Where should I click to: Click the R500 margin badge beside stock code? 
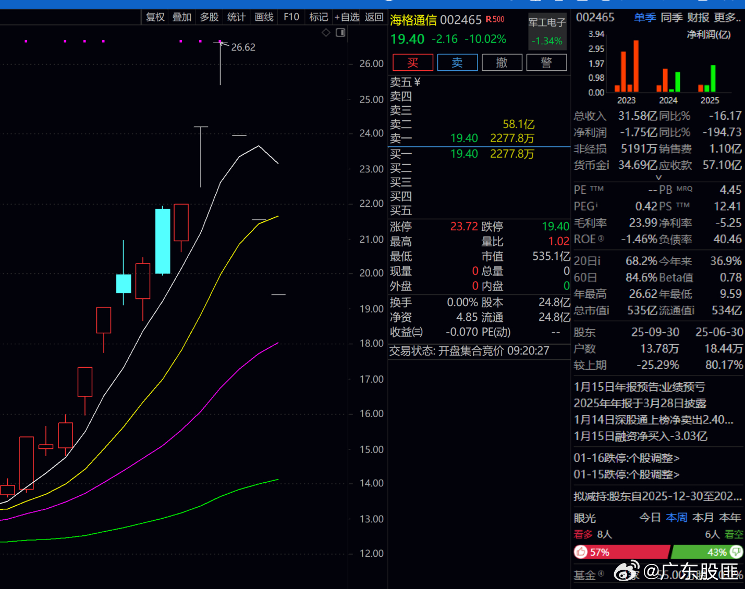495,19
